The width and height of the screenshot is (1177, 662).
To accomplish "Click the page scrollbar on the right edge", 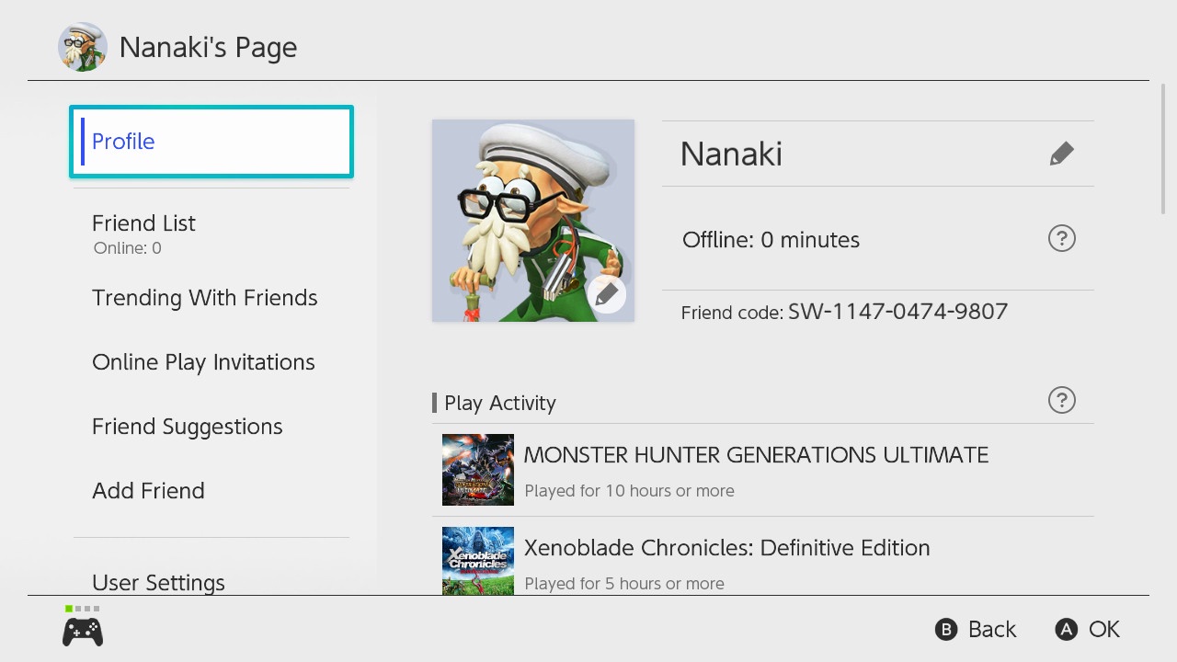I will 1164,147.
